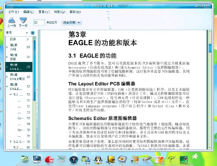Click the 第3章 chapter title text
This screenshot has height=166, width=217.
pyautogui.click(x=77, y=34)
